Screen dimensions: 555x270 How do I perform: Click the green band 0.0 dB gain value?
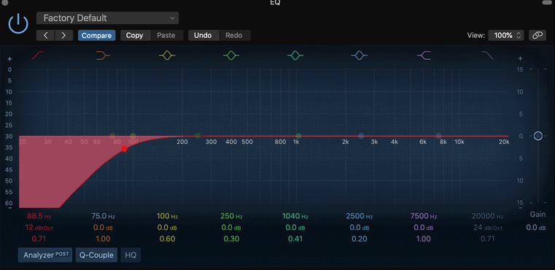(231, 228)
